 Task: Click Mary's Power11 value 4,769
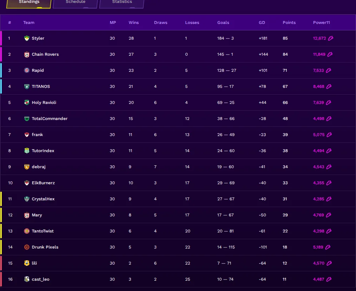tap(318, 215)
